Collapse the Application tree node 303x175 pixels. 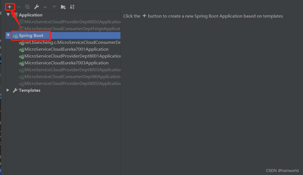[x=8, y=15]
